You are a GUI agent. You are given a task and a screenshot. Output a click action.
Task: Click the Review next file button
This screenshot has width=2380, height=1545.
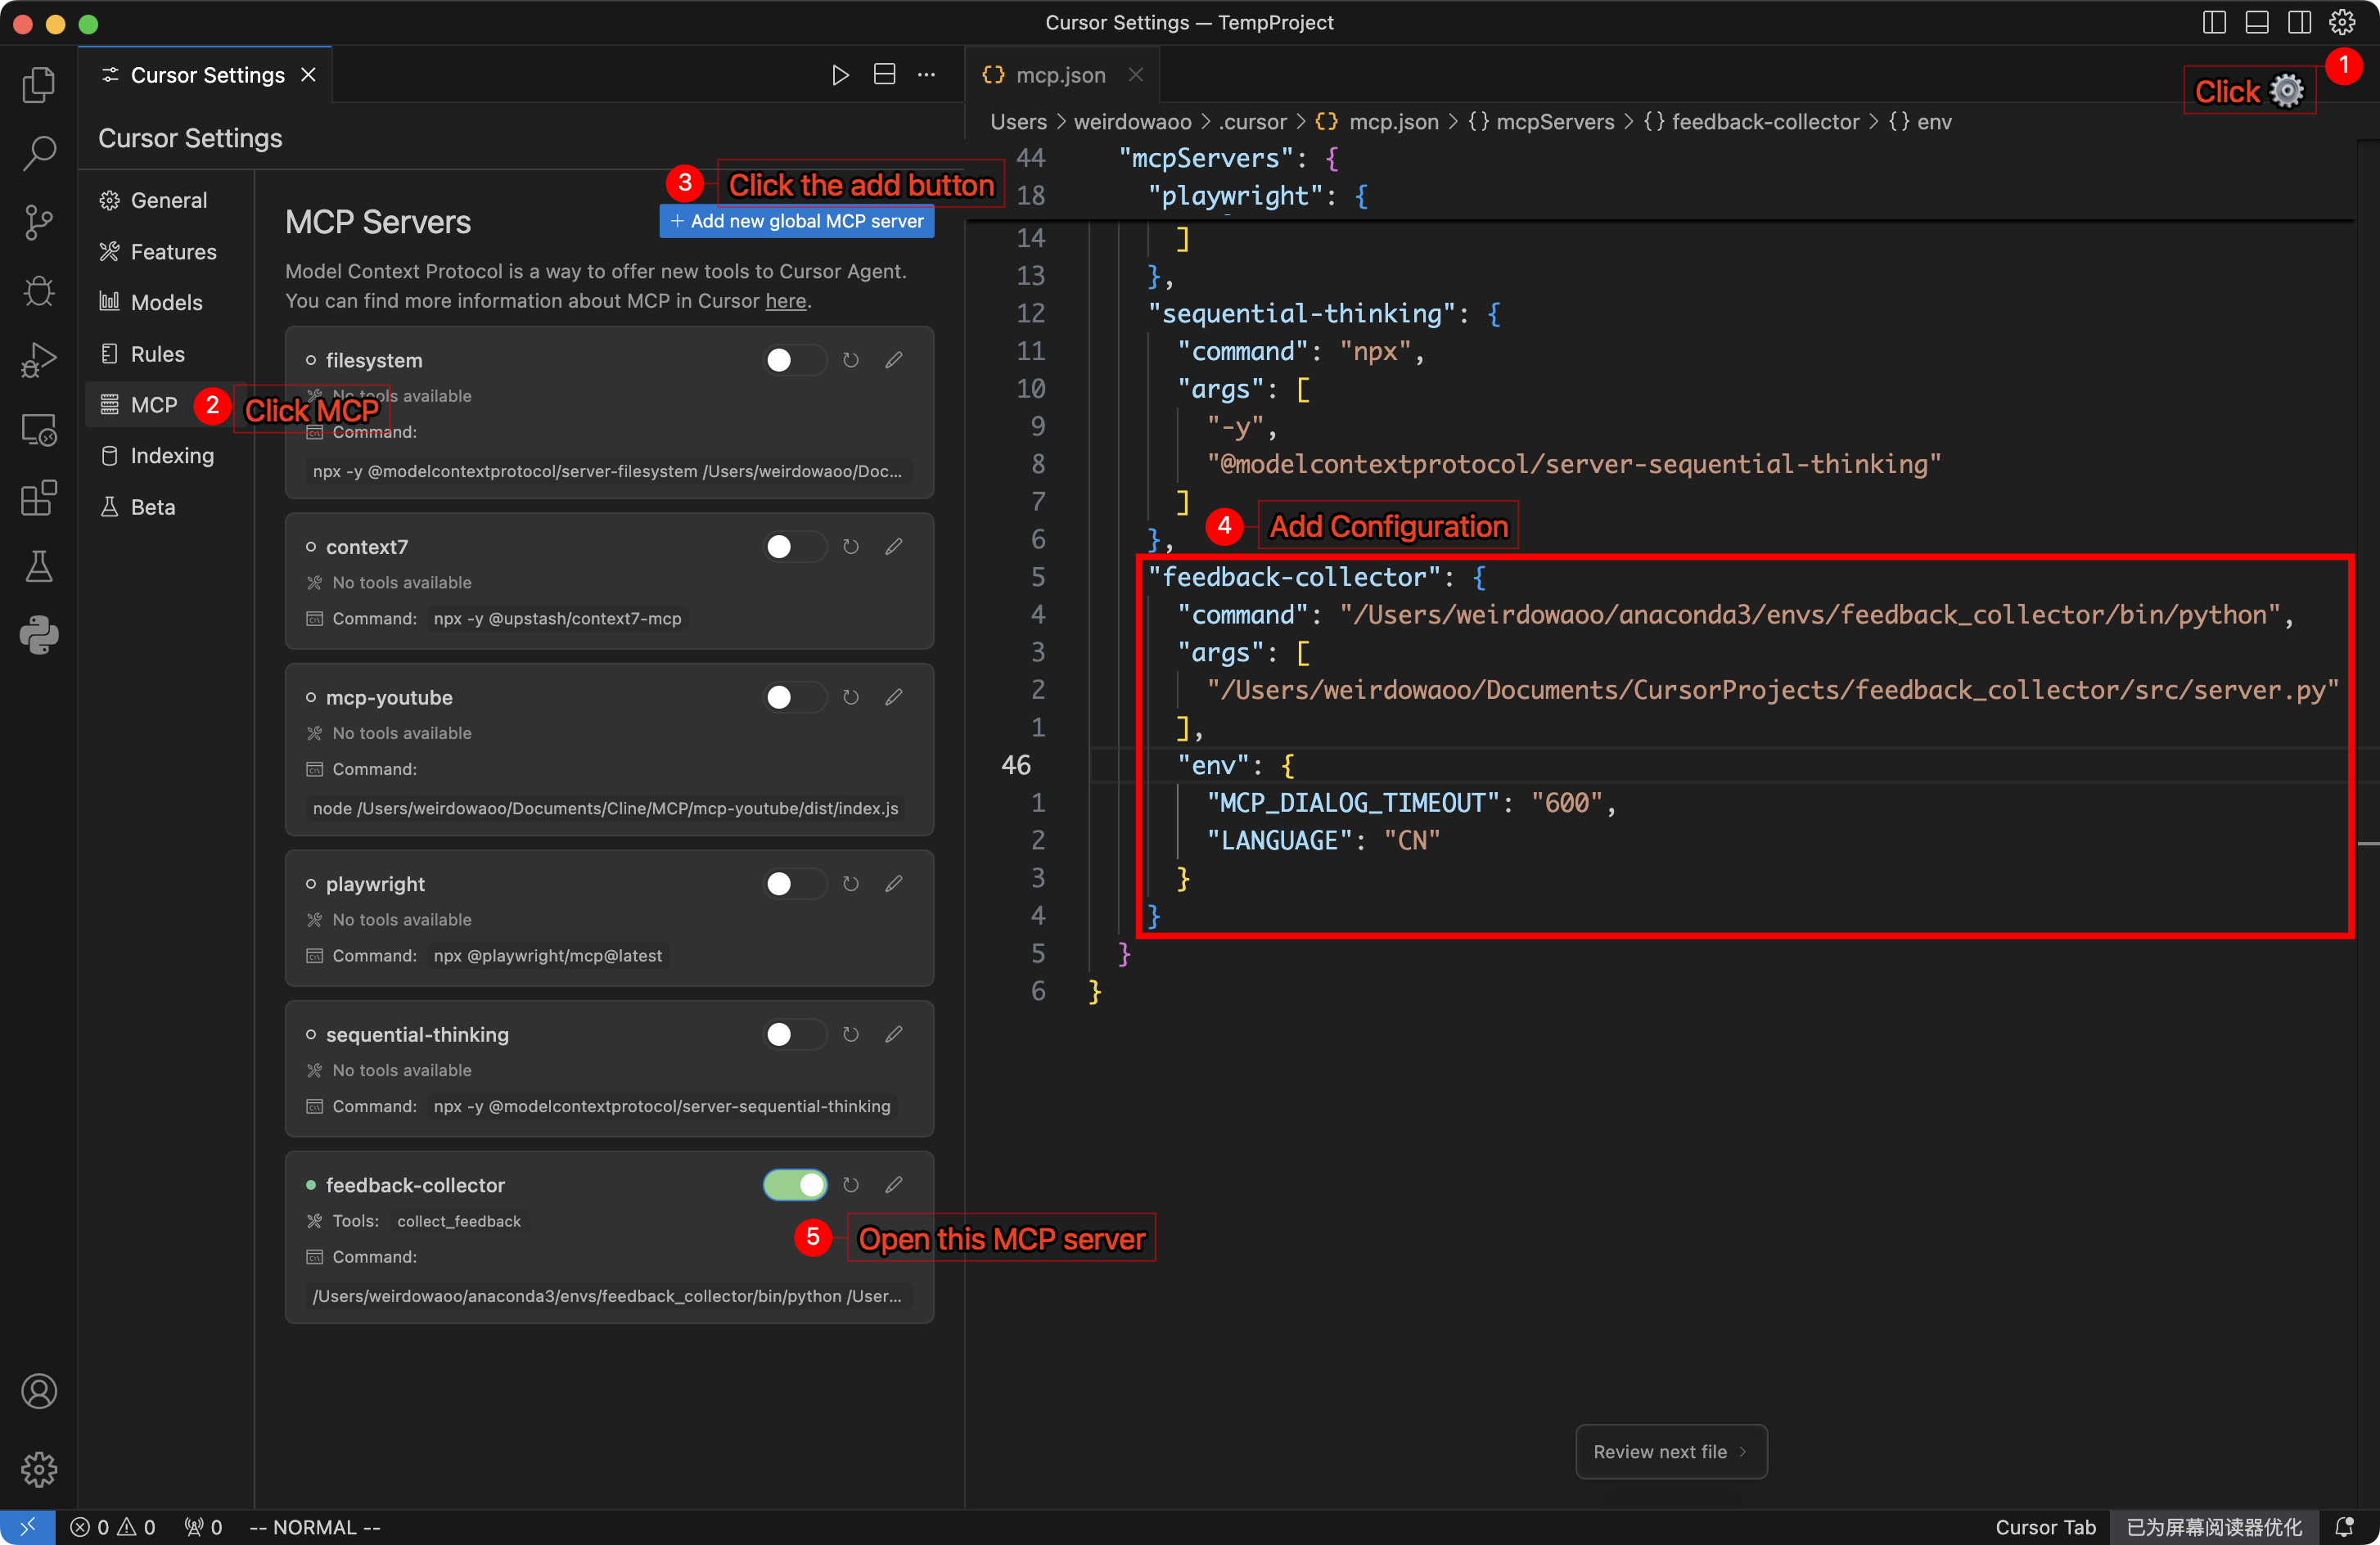tap(1670, 1451)
